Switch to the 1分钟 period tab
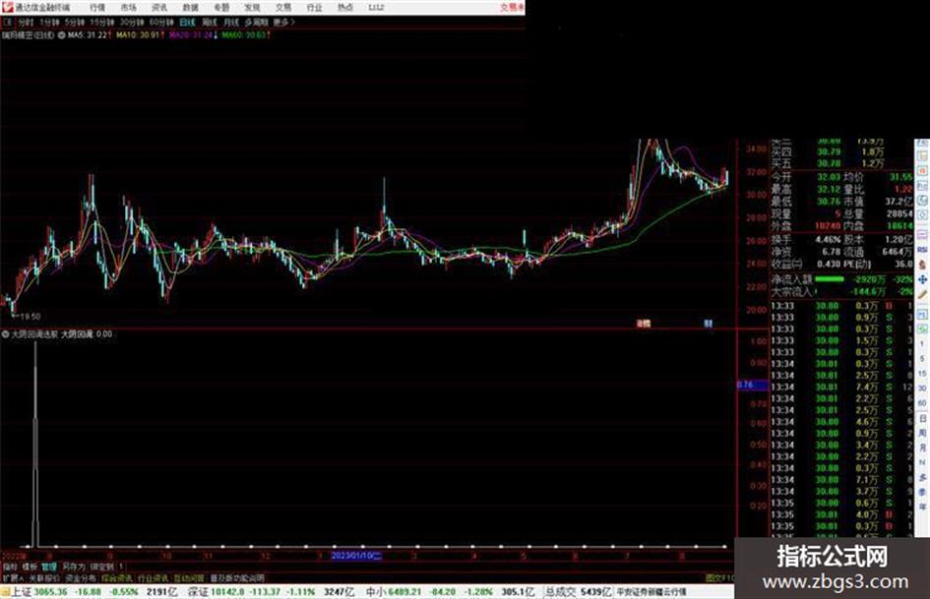Viewport: 930px width, 599px height. pyautogui.click(x=50, y=22)
